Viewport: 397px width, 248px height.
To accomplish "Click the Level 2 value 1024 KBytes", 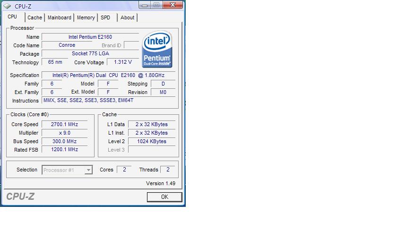I will pos(152,141).
